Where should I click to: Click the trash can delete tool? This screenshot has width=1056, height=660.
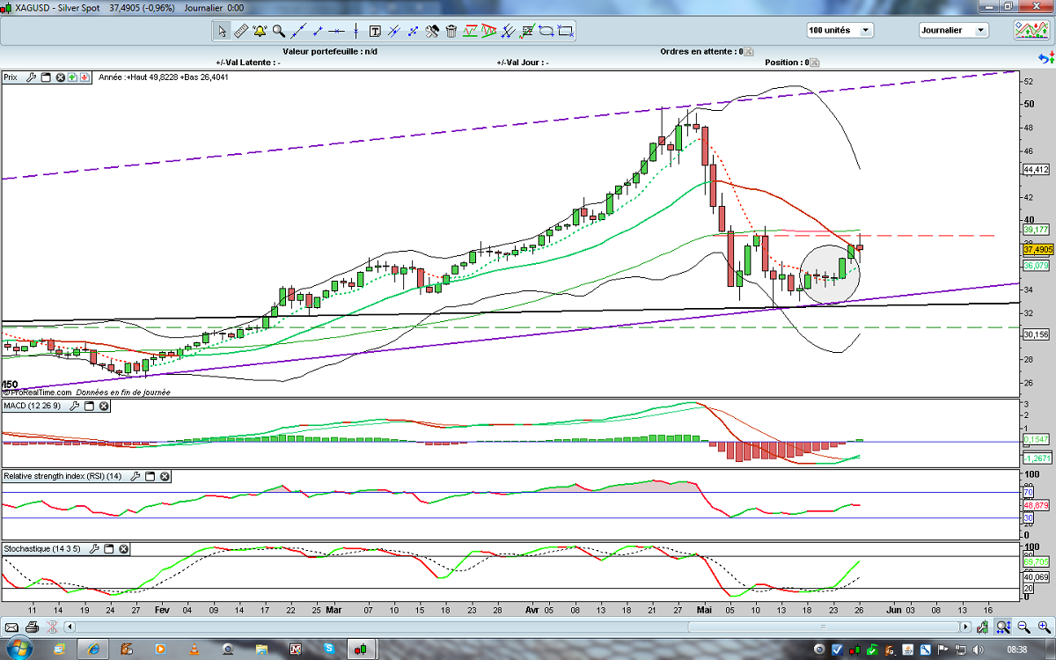[x=451, y=31]
